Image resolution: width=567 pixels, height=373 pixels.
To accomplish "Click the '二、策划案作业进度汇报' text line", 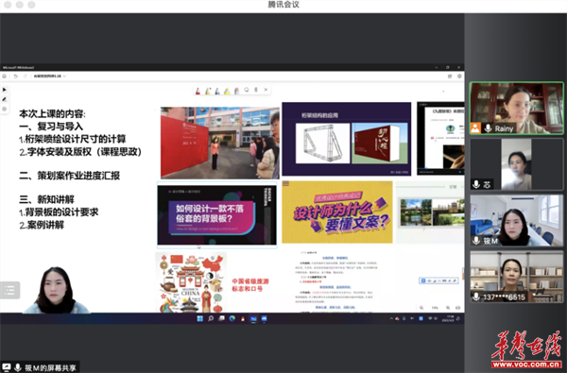I will (x=69, y=176).
